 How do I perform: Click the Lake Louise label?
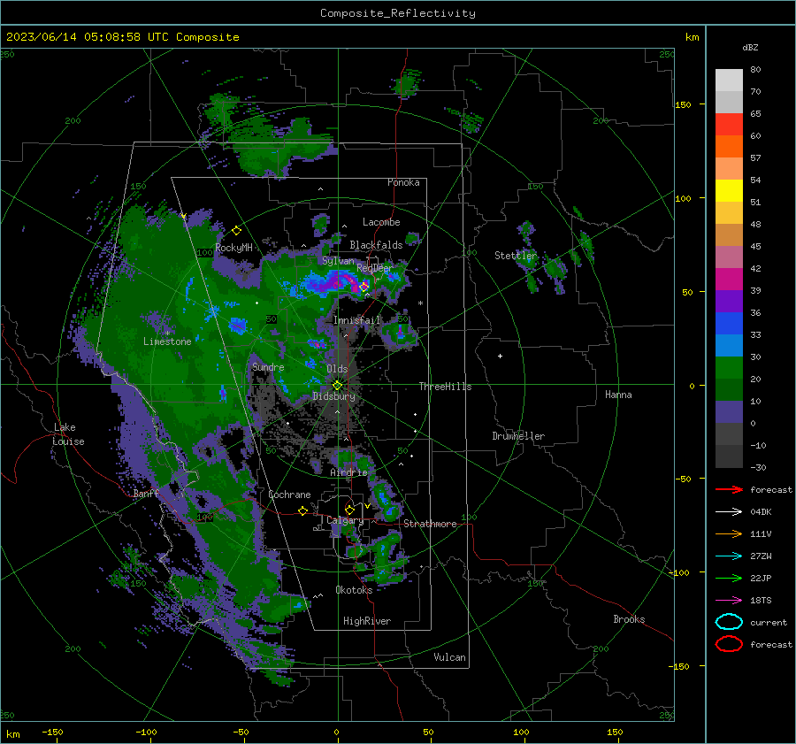click(69, 434)
